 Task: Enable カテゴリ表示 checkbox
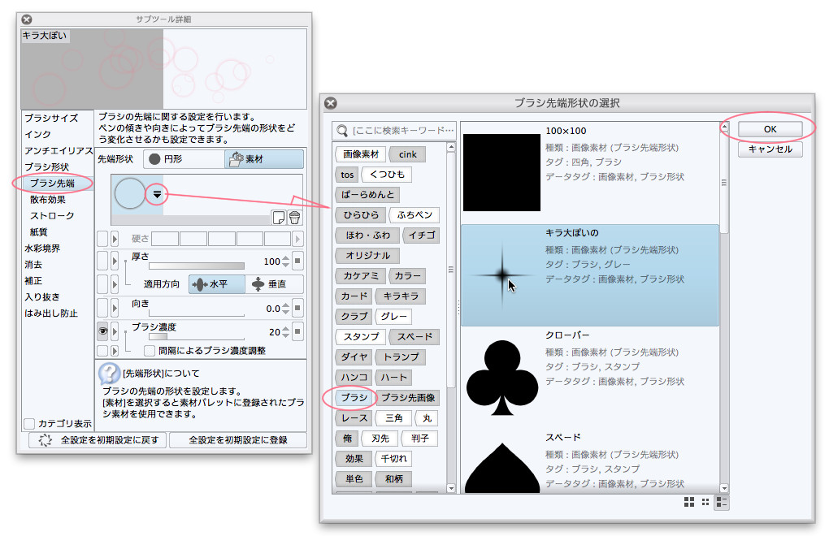[29, 423]
